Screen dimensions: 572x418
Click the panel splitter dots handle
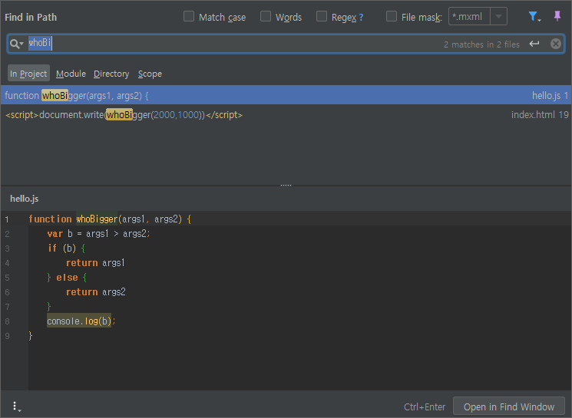[x=286, y=185]
